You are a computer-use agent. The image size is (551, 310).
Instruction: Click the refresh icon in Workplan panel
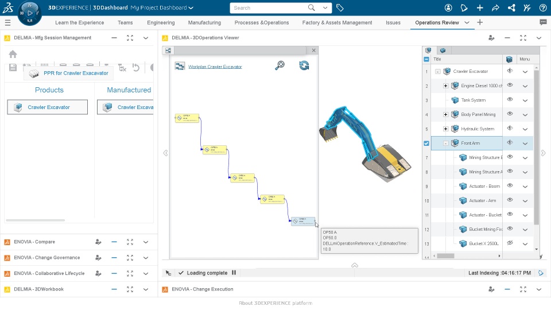pyautogui.click(x=304, y=65)
